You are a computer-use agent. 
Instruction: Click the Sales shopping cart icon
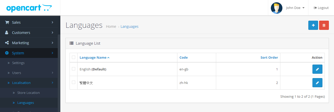7,22
